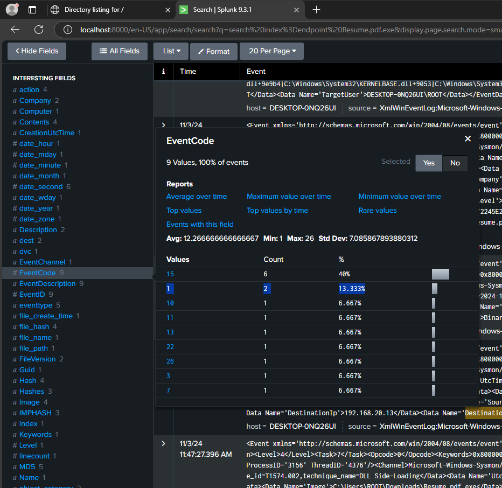Image resolution: width=502 pixels, height=488 pixels.
Task: Open a new browser tab
Action: [316, 10]
